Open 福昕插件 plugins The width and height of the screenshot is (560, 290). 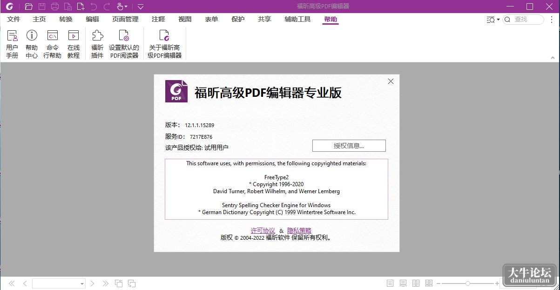click(97, 44)
